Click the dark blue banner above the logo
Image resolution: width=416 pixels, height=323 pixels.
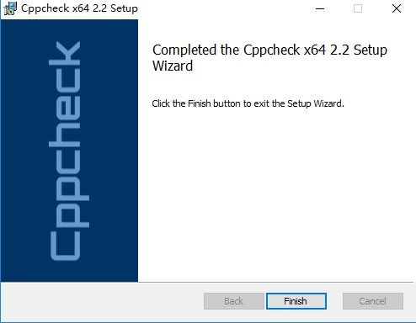click(x=69, y=29)
